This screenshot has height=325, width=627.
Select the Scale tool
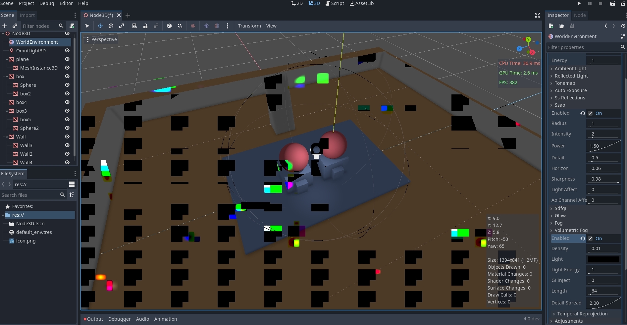pyautogui.click(x=122, y=26)
